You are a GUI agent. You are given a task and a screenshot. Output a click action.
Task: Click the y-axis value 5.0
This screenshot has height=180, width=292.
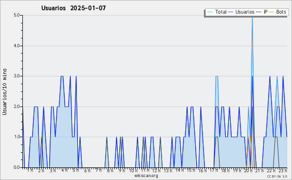click(17, 15)
